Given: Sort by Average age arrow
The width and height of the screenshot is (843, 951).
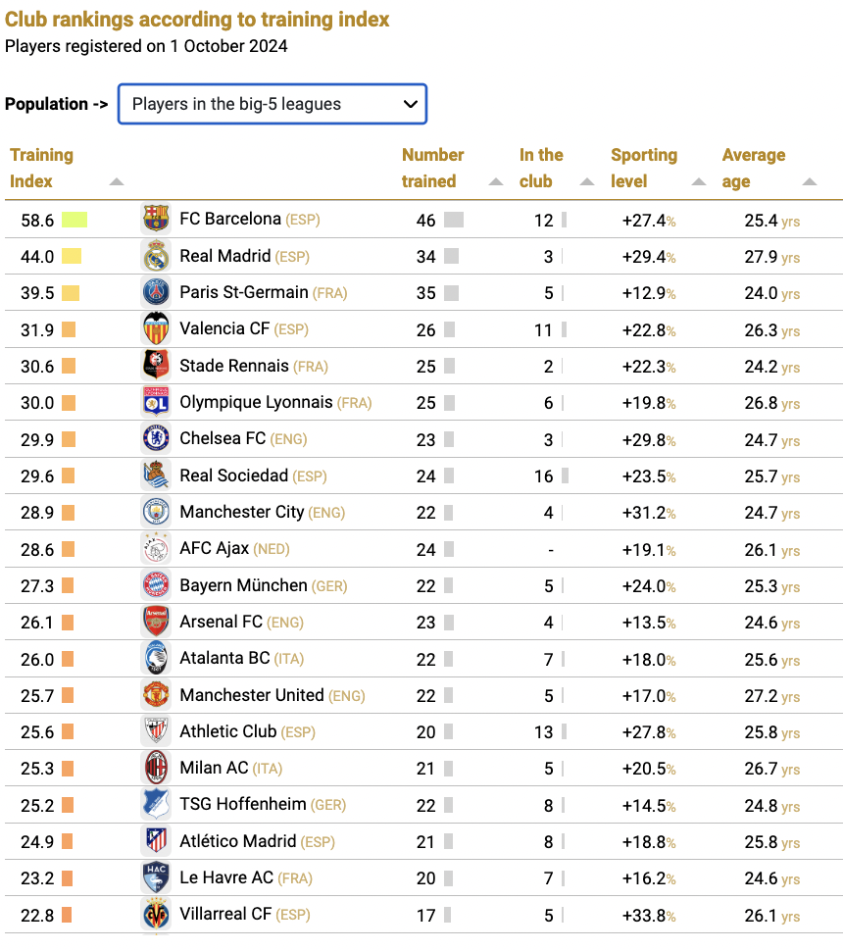Looking at the screenshot, I should [810, 181].
